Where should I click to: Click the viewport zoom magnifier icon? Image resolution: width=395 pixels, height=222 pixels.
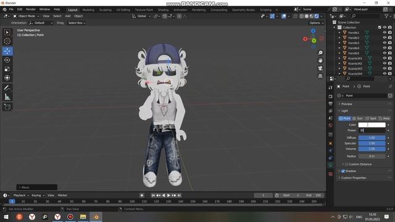pyautogui.click(x=320, y=53)
